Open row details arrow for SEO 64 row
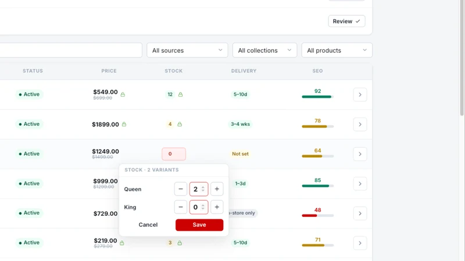 (360, 154)
